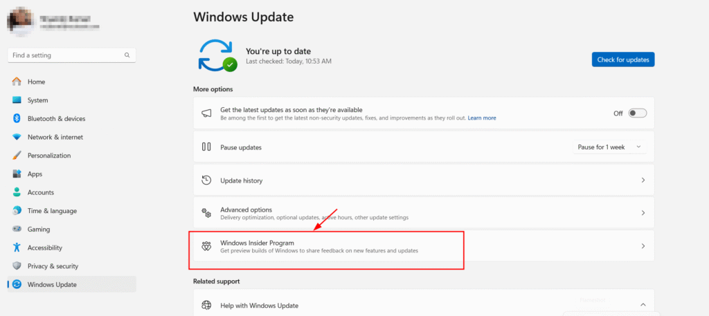709x316 pixels.
Task: Open Windows Insider Program via its chevron
Action: click(643, 246)
